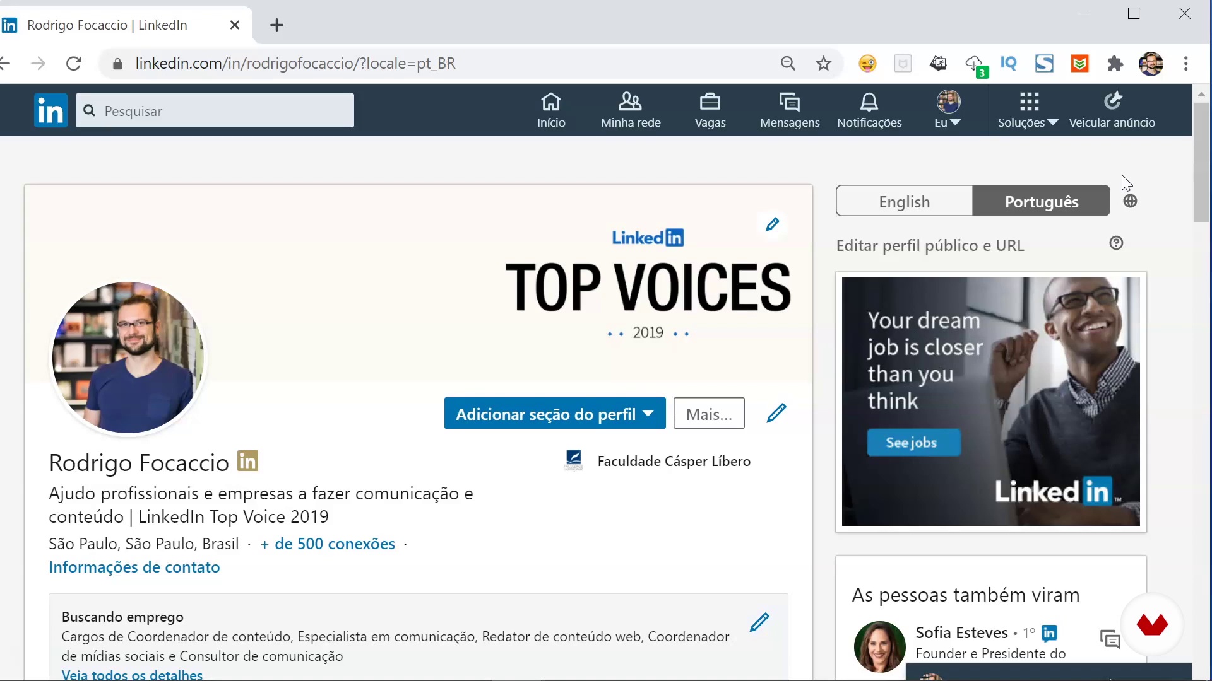Select Português profile language
1212x681 pixels.
click(x=1042, y=201)
